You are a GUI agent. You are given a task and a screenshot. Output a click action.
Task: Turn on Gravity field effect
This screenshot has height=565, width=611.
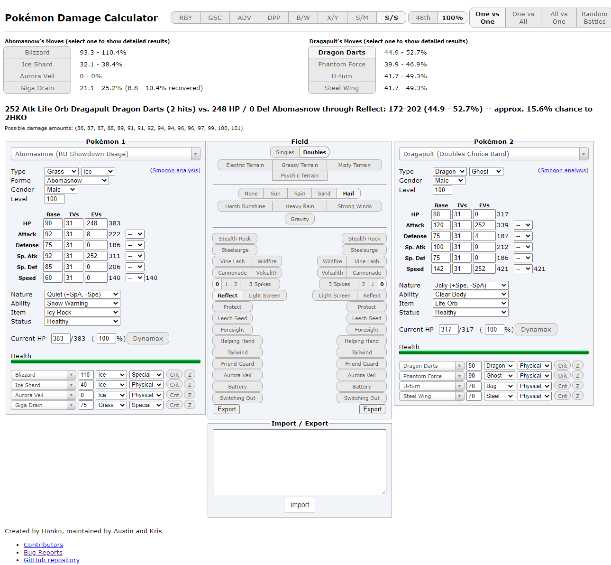300,219
